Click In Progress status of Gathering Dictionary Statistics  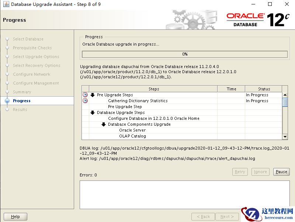click(x=257, y=101)
